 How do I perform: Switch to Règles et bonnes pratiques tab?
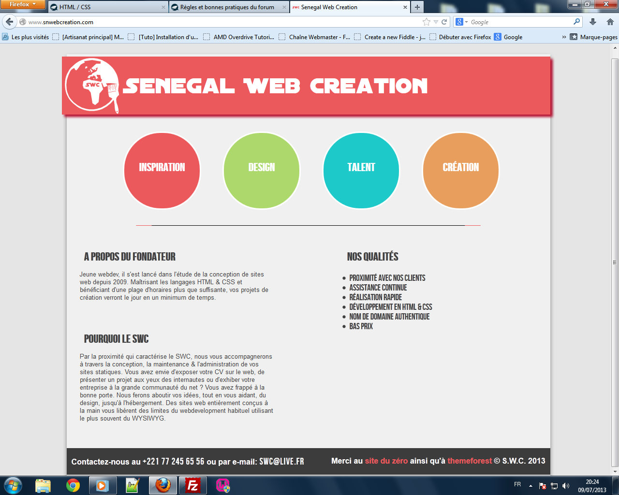[x=227, y=7]
